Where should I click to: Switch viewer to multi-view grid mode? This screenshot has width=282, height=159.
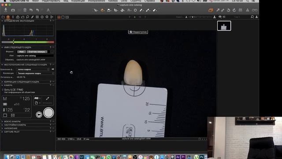pyautogui.click(x=59, y=17)
